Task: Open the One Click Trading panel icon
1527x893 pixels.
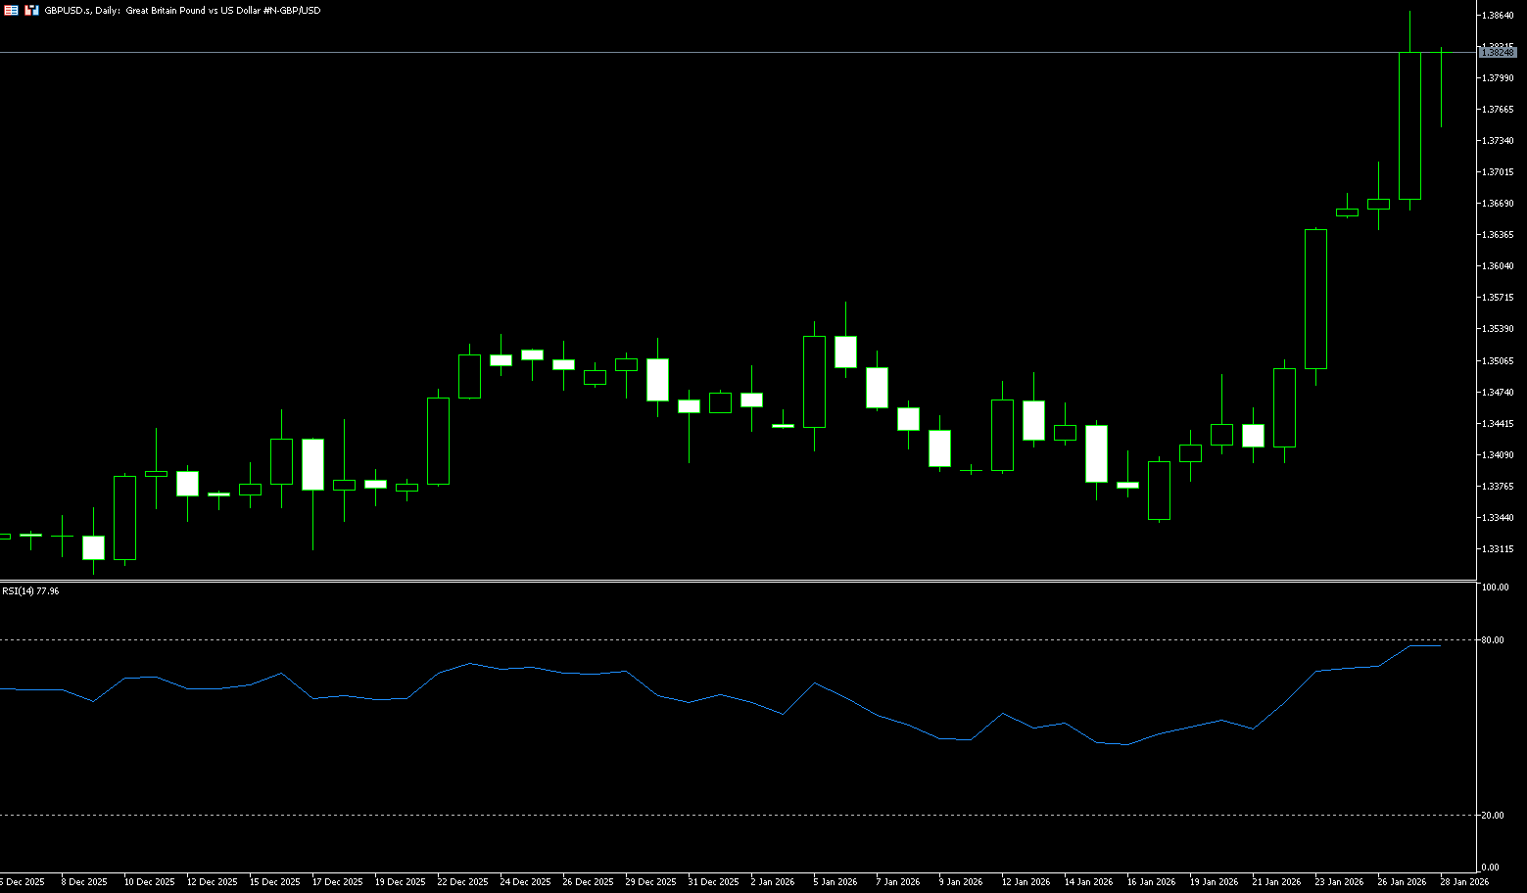Action: (10, 10)
